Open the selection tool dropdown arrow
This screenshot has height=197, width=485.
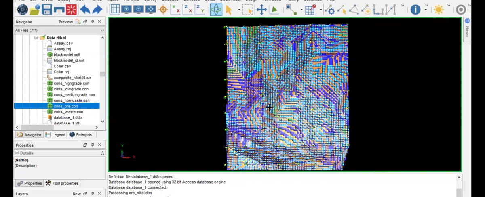coord(239,9)
